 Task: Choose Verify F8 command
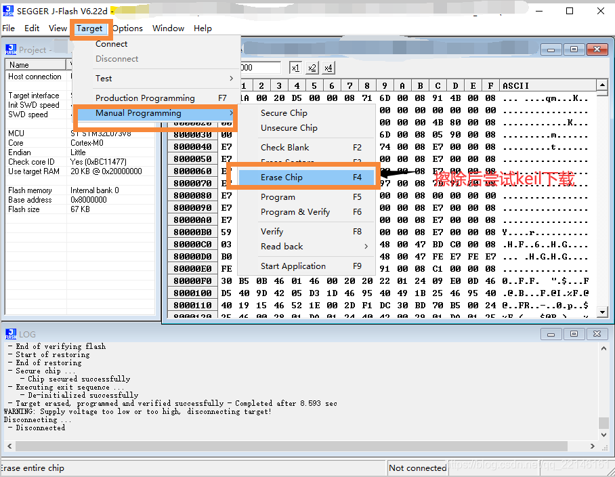[x=306, y=232]
